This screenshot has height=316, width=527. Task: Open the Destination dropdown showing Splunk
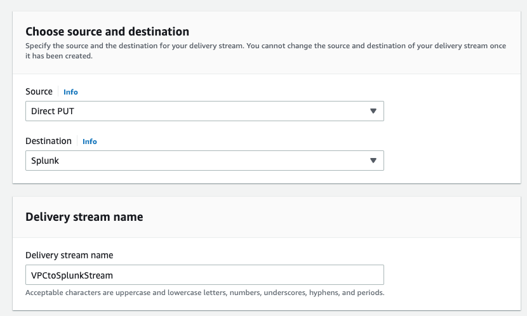click(203, 161)
